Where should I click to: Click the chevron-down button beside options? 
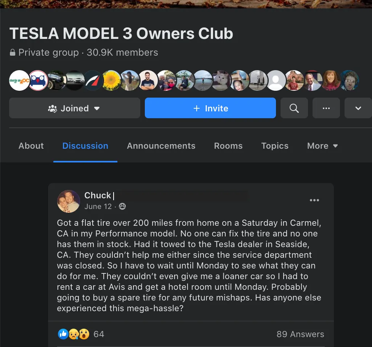pyautogui.click(x=358, y=108)
